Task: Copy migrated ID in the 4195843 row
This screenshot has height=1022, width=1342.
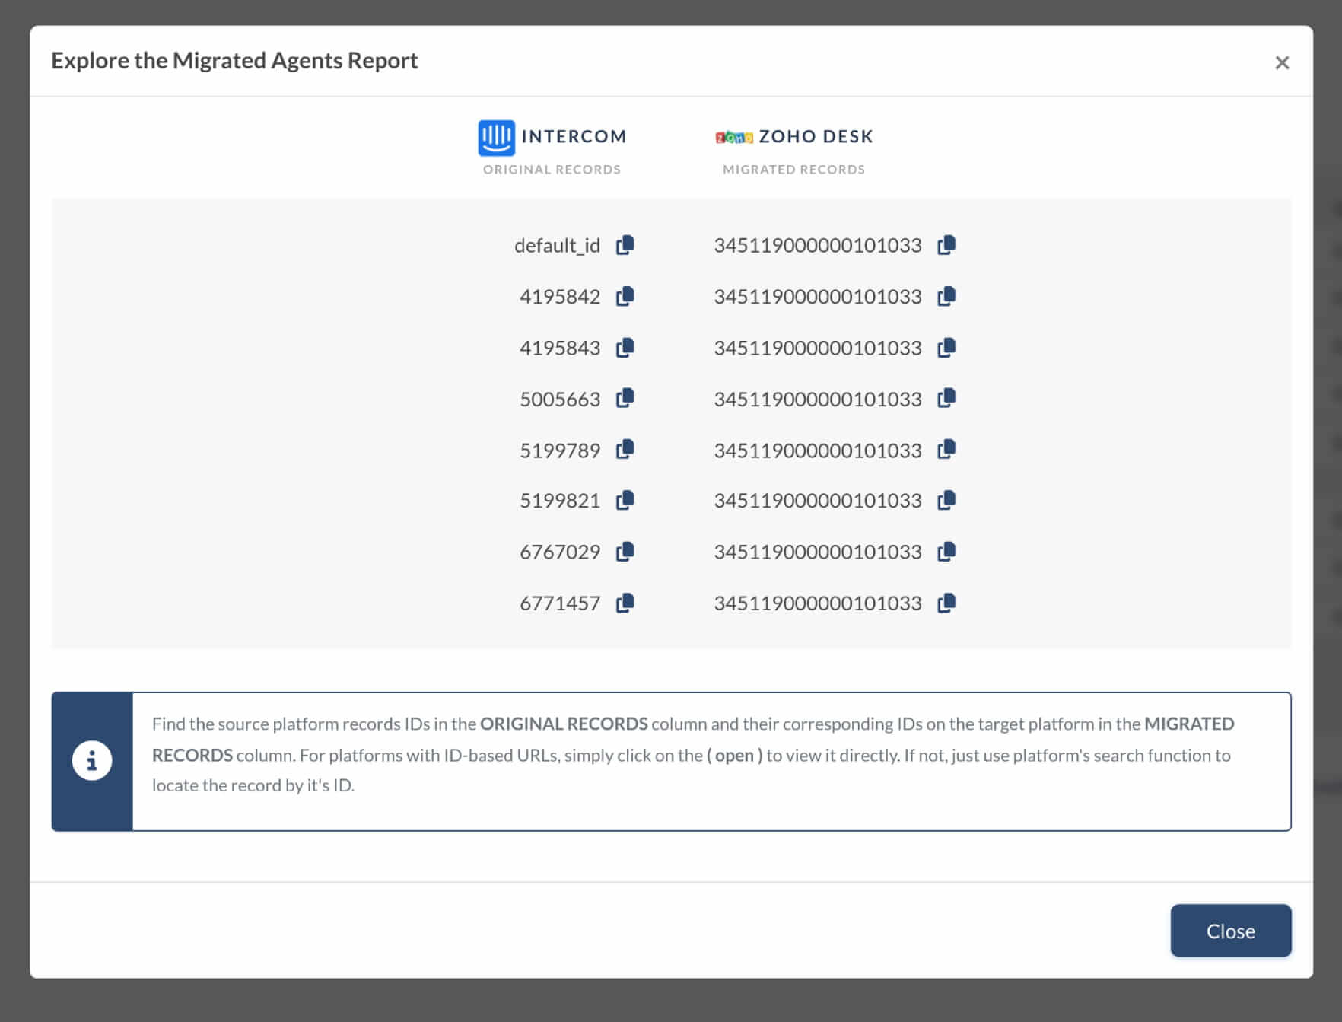Action: point(946,348)
